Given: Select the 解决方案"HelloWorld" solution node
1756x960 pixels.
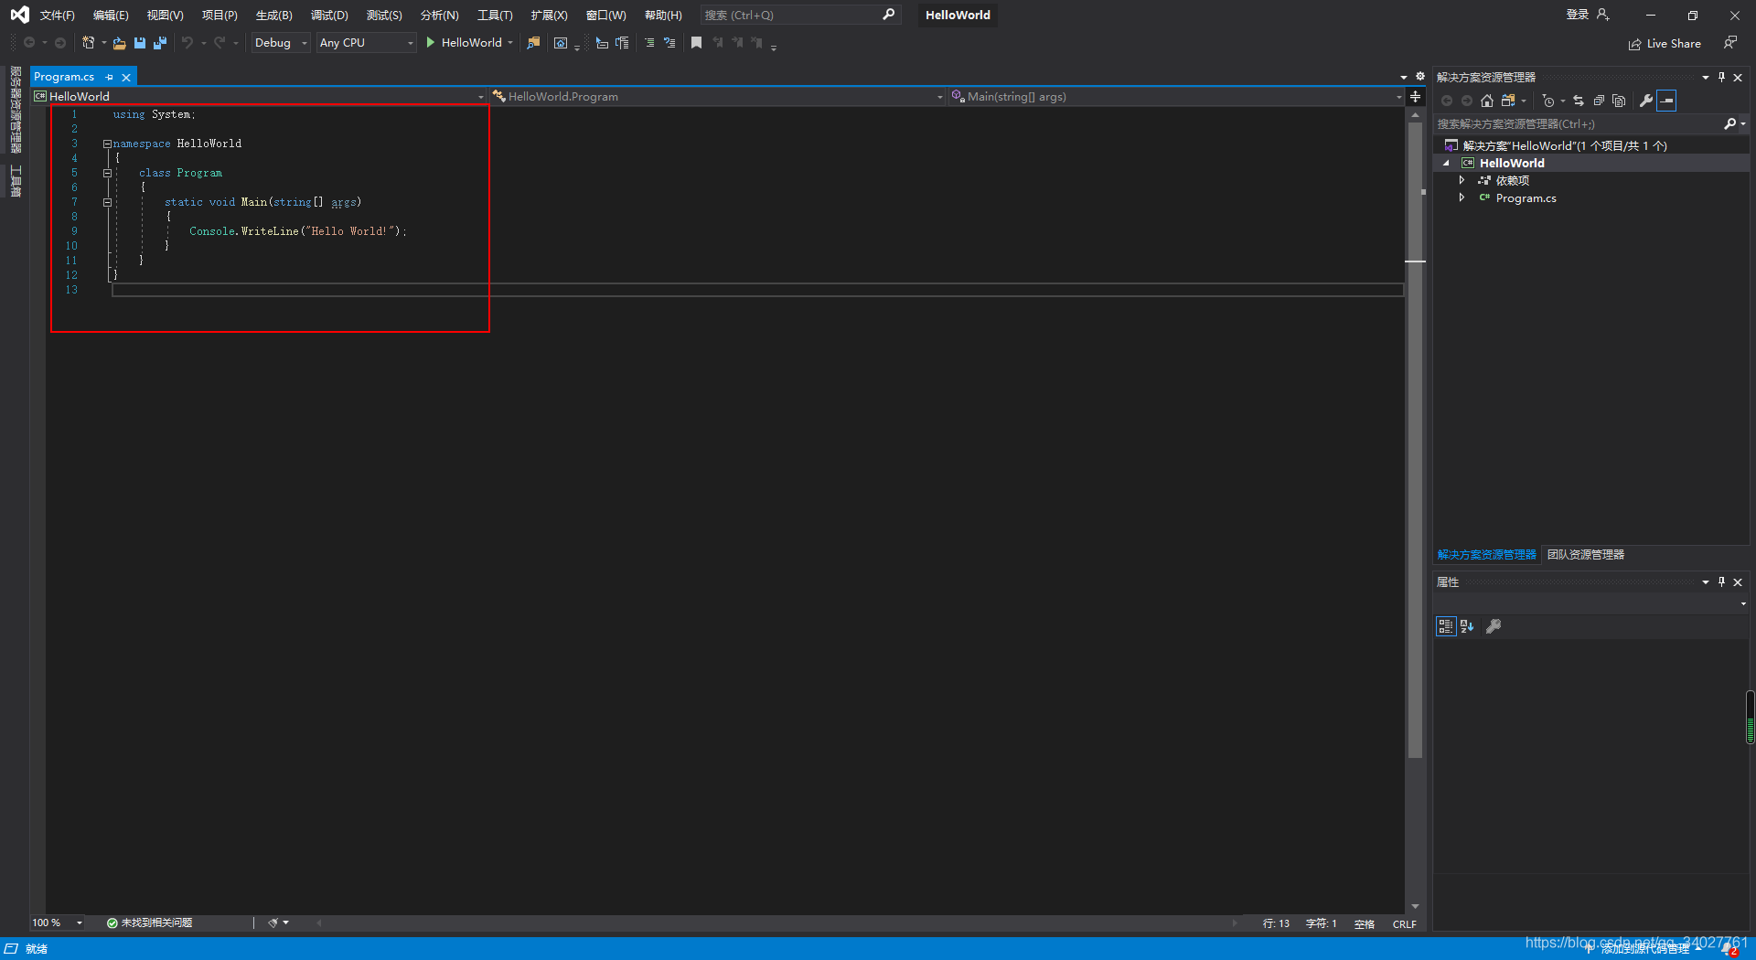Looking at the screenshot, I should tap(1564, 145).
